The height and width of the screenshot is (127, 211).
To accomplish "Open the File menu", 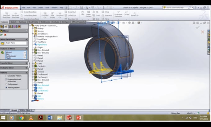I will 24,8.
